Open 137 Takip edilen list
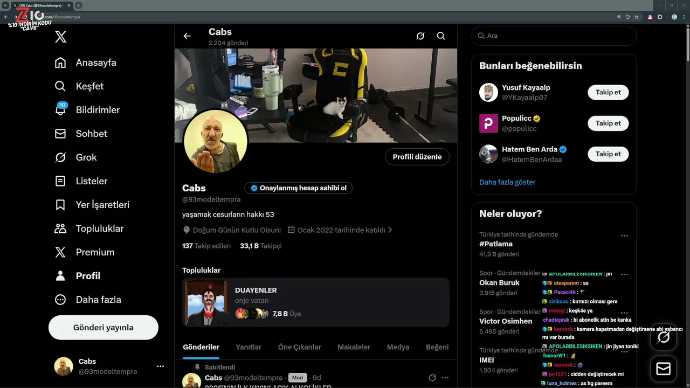This screenshot has height=388, width=690. tap(206, 246)
